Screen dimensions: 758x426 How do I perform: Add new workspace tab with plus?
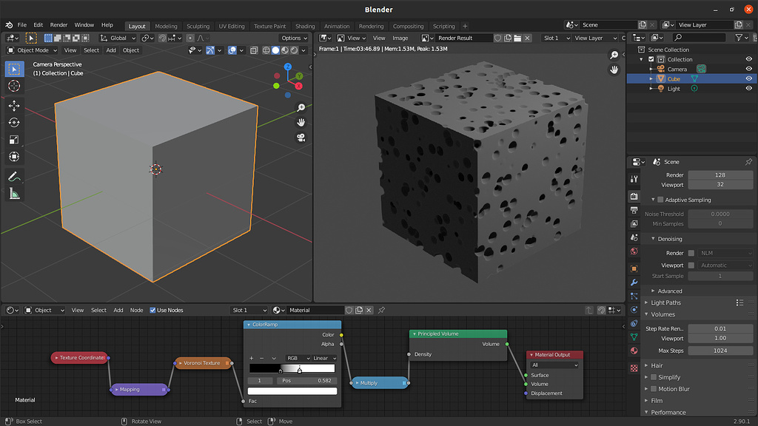tap(465, 26)
